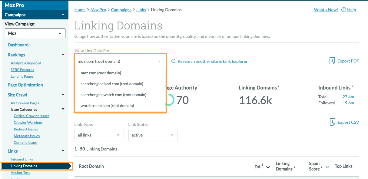This screenshot has height=179, width=368.
Task: Toggle sort direction on Spam Score column
Action: [x=327, y=167]
